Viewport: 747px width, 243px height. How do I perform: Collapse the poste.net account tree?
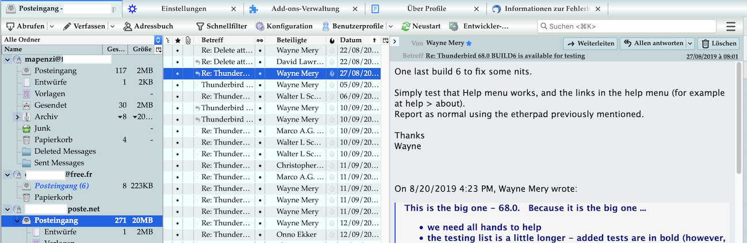point(7,209)
